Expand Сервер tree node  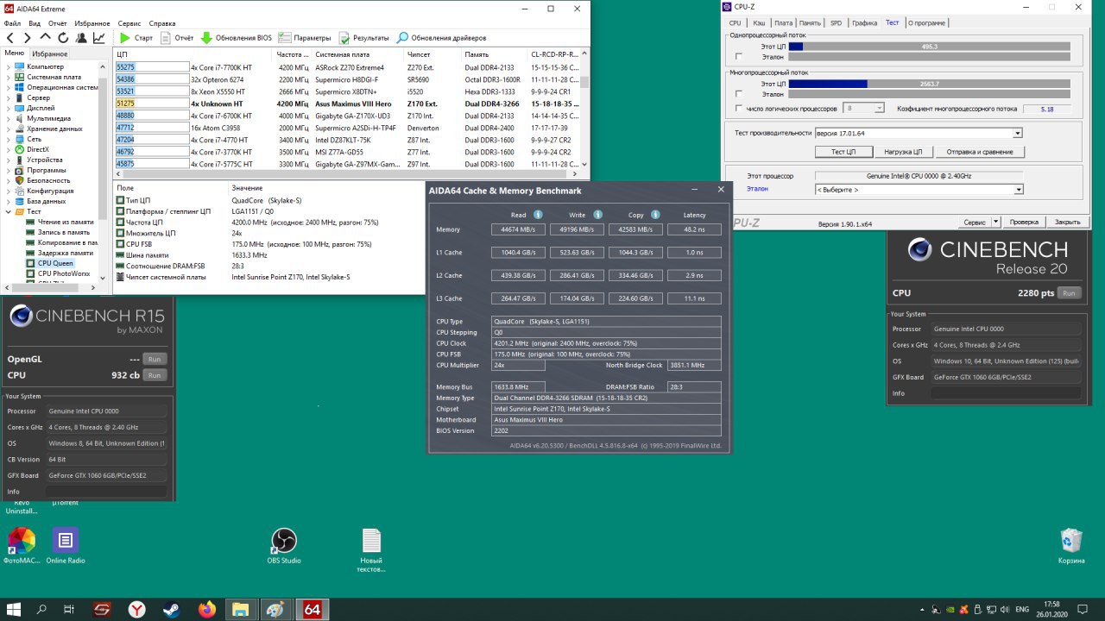(x=9, y=97)
